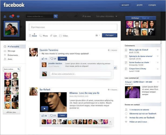166x135 pixels.
Task: Open Jennifer Aniston's name link
Action: point(55,63)
